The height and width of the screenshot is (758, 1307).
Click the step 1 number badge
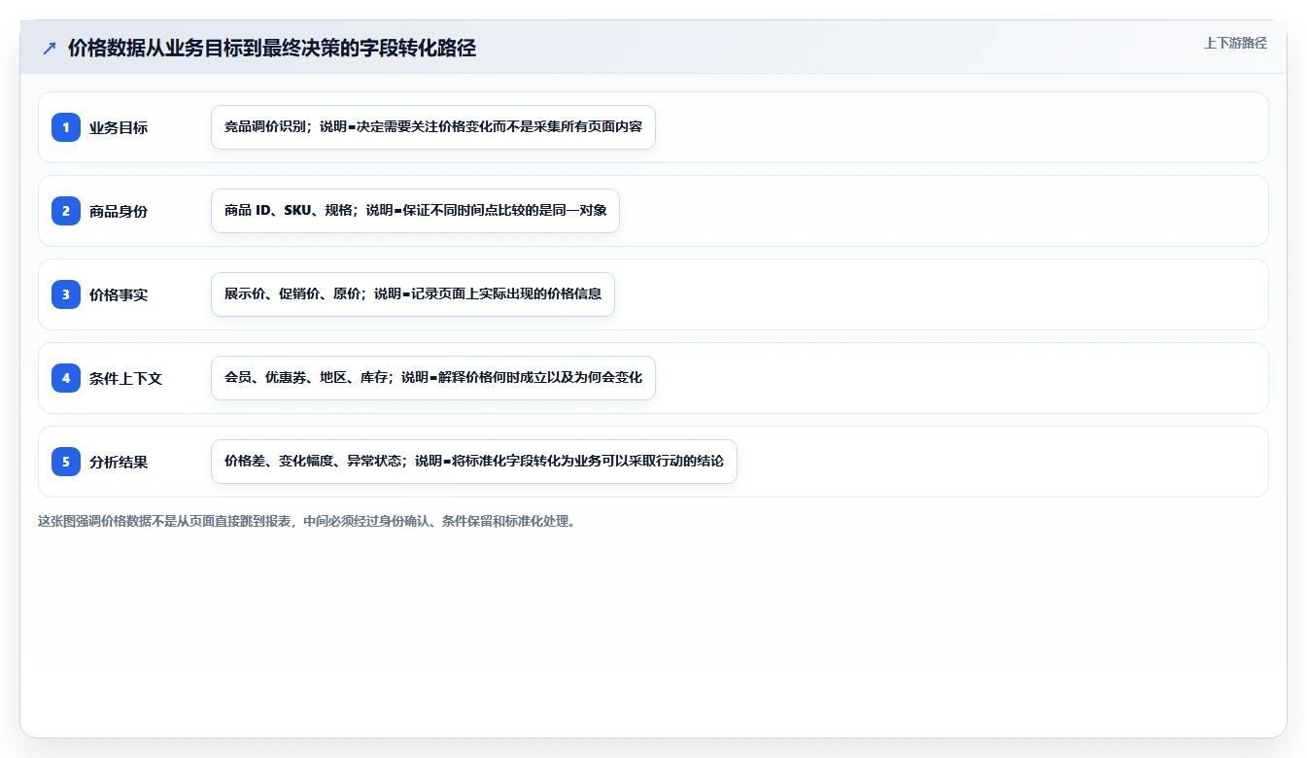click(66, 127)
